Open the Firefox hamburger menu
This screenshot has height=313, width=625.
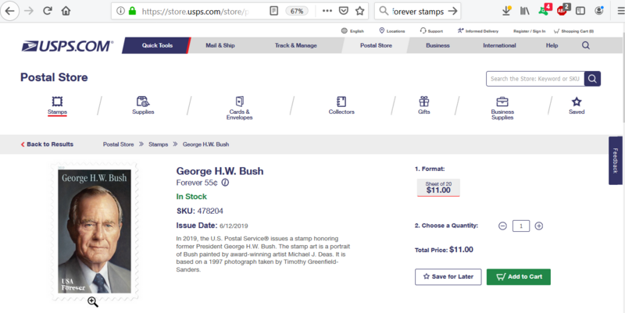[x=620, y=11]
